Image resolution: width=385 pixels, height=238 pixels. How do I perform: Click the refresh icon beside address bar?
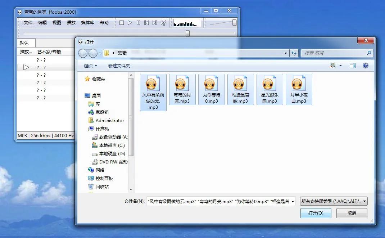(294, 53)
